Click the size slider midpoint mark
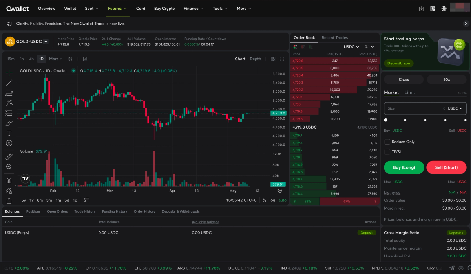 tap(425, 120)
